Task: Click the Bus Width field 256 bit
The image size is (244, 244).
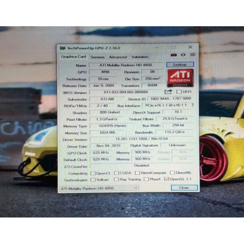Action: (178, 125)
